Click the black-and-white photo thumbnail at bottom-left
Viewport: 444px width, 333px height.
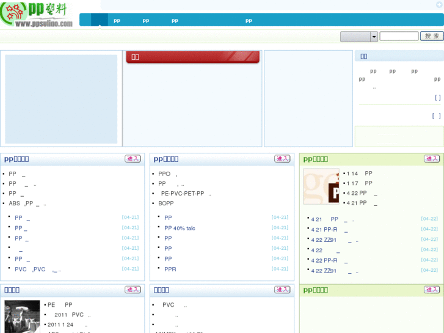(22, 317)
